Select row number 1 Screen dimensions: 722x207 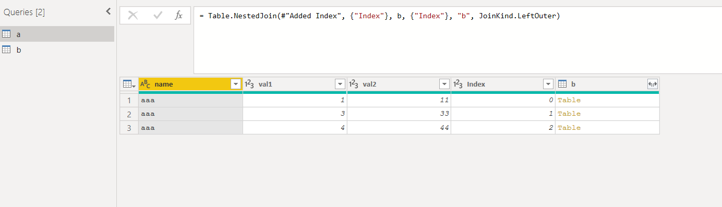[x=129, y=100]
